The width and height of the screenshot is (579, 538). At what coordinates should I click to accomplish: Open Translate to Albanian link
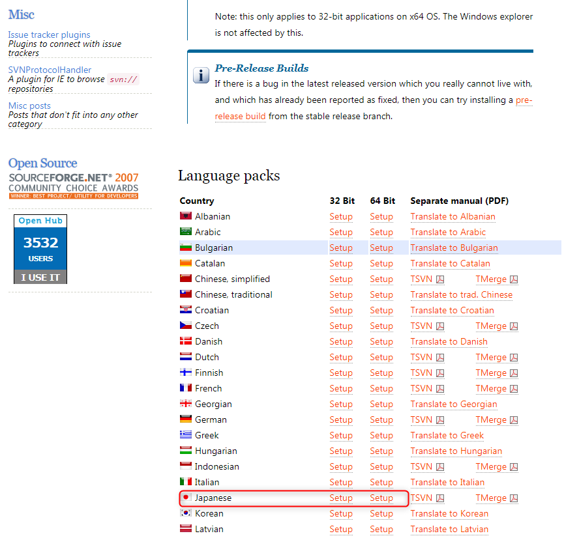point(453,216)
